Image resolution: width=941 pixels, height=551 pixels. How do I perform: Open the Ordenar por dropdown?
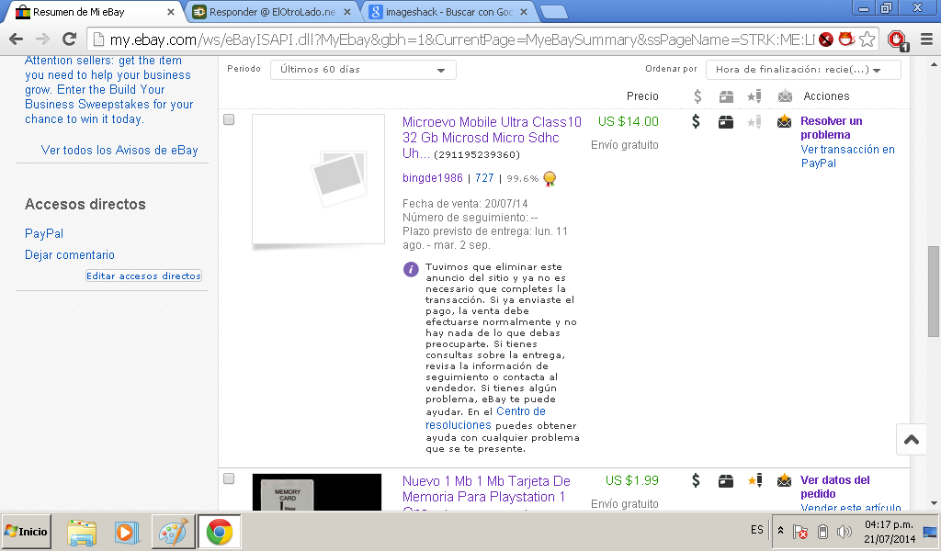tap(803, 70)
